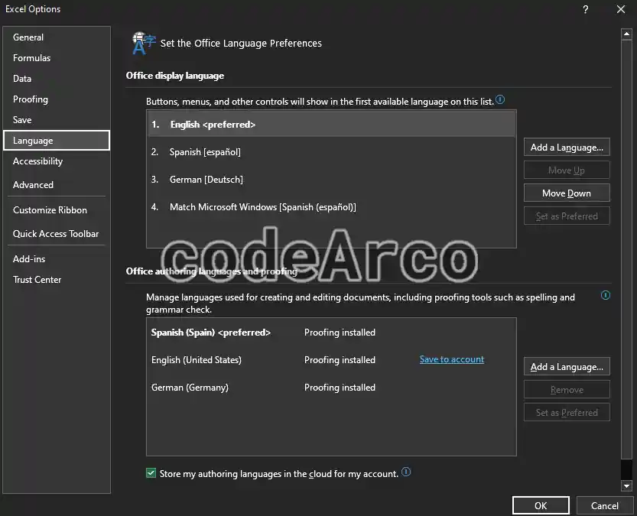Toggle Store my authoring languages in the cloud
This screenshot has width=637, height=516.
tap(151, 473)
